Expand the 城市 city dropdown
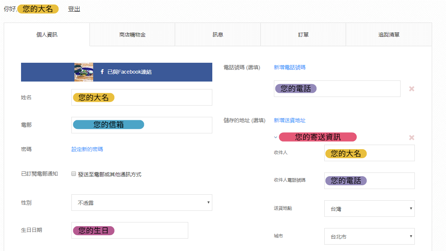This screenshot has width=446, height=251. [369, 236]
